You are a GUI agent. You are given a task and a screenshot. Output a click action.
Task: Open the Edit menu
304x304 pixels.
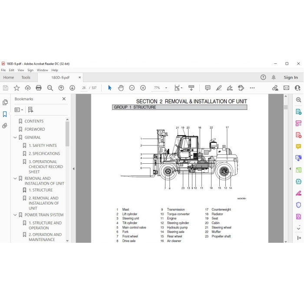point(12,70)
